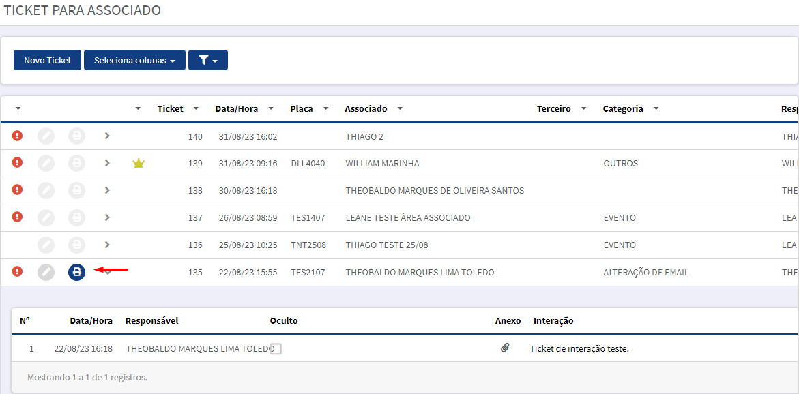
Task: Select THEOBALDO MARQUES DE OLIVEIRA SANTOS
Action: point(435,190)
